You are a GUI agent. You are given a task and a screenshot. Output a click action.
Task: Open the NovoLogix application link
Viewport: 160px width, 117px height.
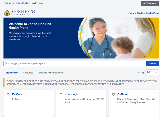(x=72, y=94)
